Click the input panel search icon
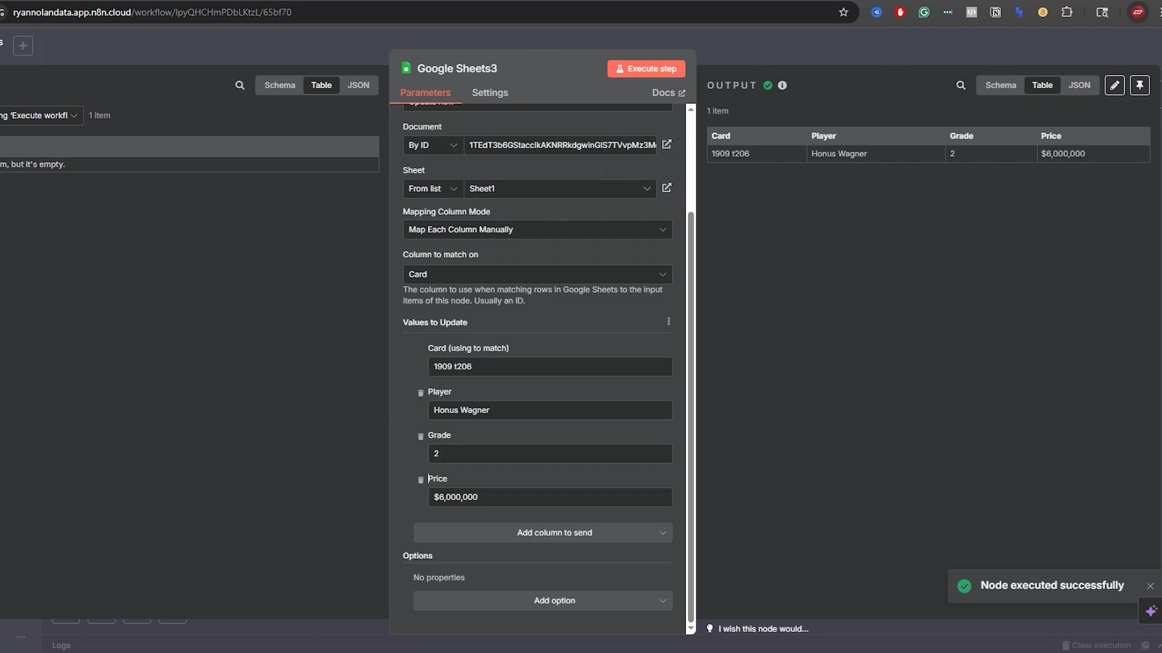 point(240,85)
